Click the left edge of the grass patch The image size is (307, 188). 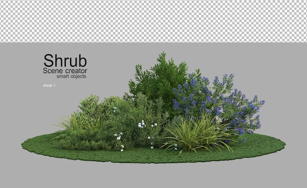point(25,145)
